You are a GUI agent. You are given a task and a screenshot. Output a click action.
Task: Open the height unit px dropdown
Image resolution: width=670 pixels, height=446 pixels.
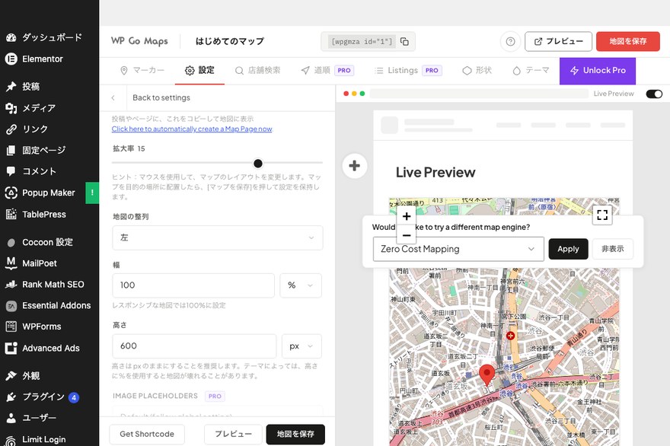click(301, 346)
